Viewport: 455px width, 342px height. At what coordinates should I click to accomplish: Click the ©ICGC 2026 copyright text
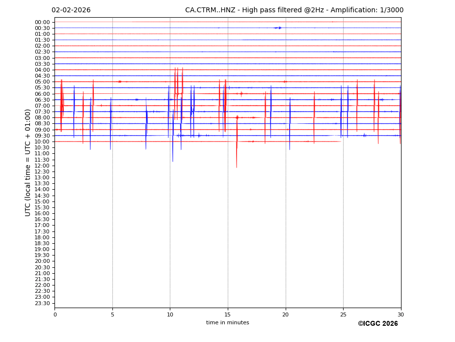click(377, 324)
